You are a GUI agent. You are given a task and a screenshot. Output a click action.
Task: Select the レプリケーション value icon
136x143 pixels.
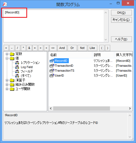(x=17, y=63)
